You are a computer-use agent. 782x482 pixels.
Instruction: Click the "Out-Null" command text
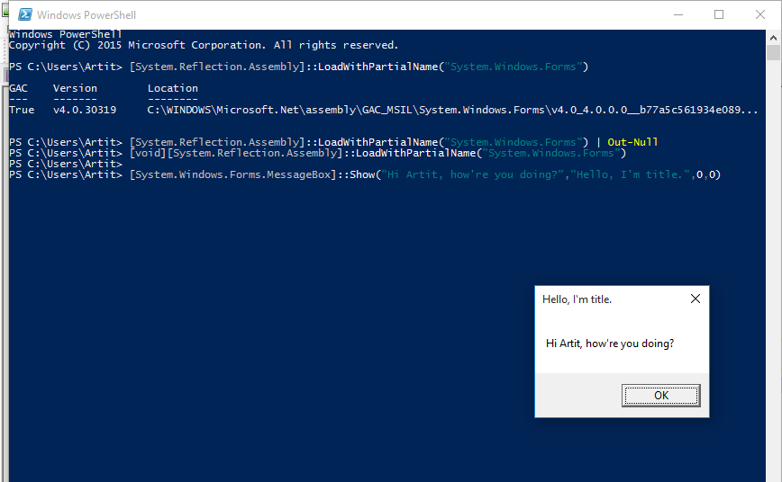632,142
